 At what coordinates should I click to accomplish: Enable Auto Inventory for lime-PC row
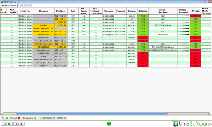click(12, 25)
